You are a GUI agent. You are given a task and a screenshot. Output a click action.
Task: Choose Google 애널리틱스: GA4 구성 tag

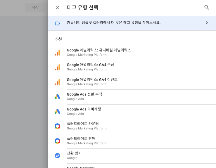coord(141,67)
